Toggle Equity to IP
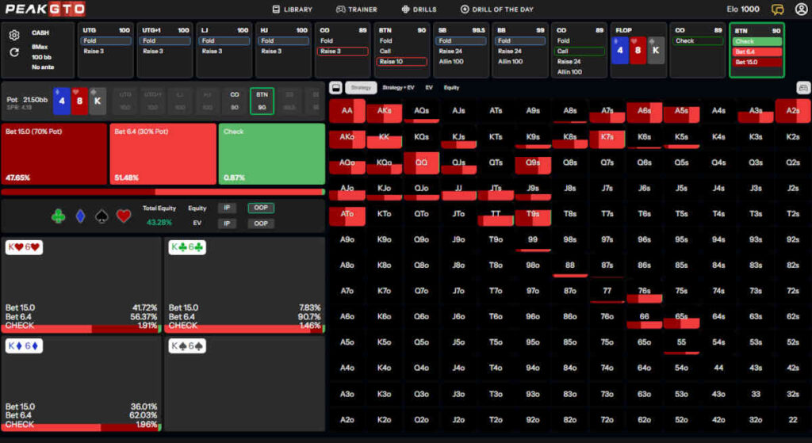812x443 pixels. click(226, 208)
